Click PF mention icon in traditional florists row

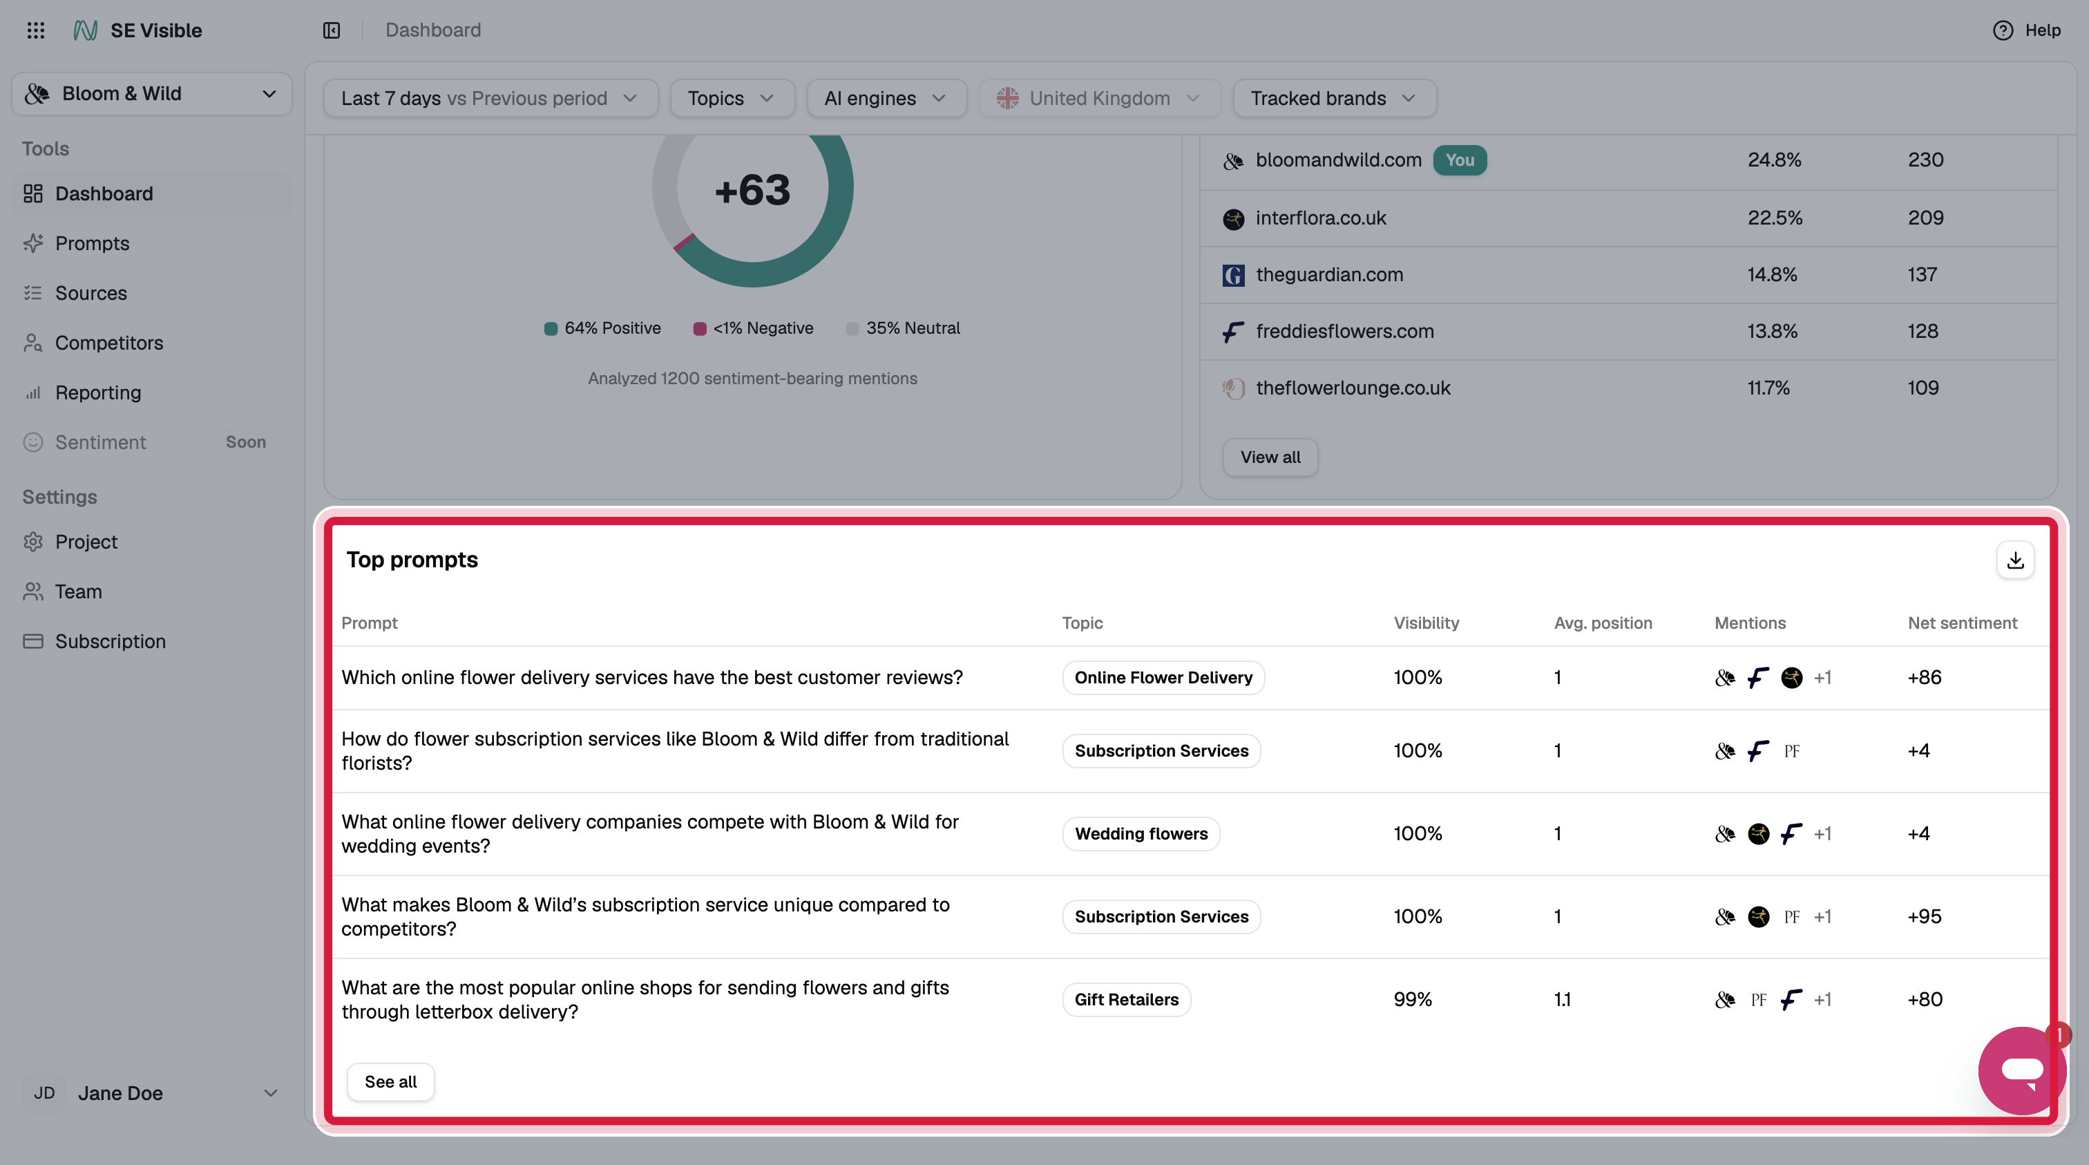coord(1791,751)
